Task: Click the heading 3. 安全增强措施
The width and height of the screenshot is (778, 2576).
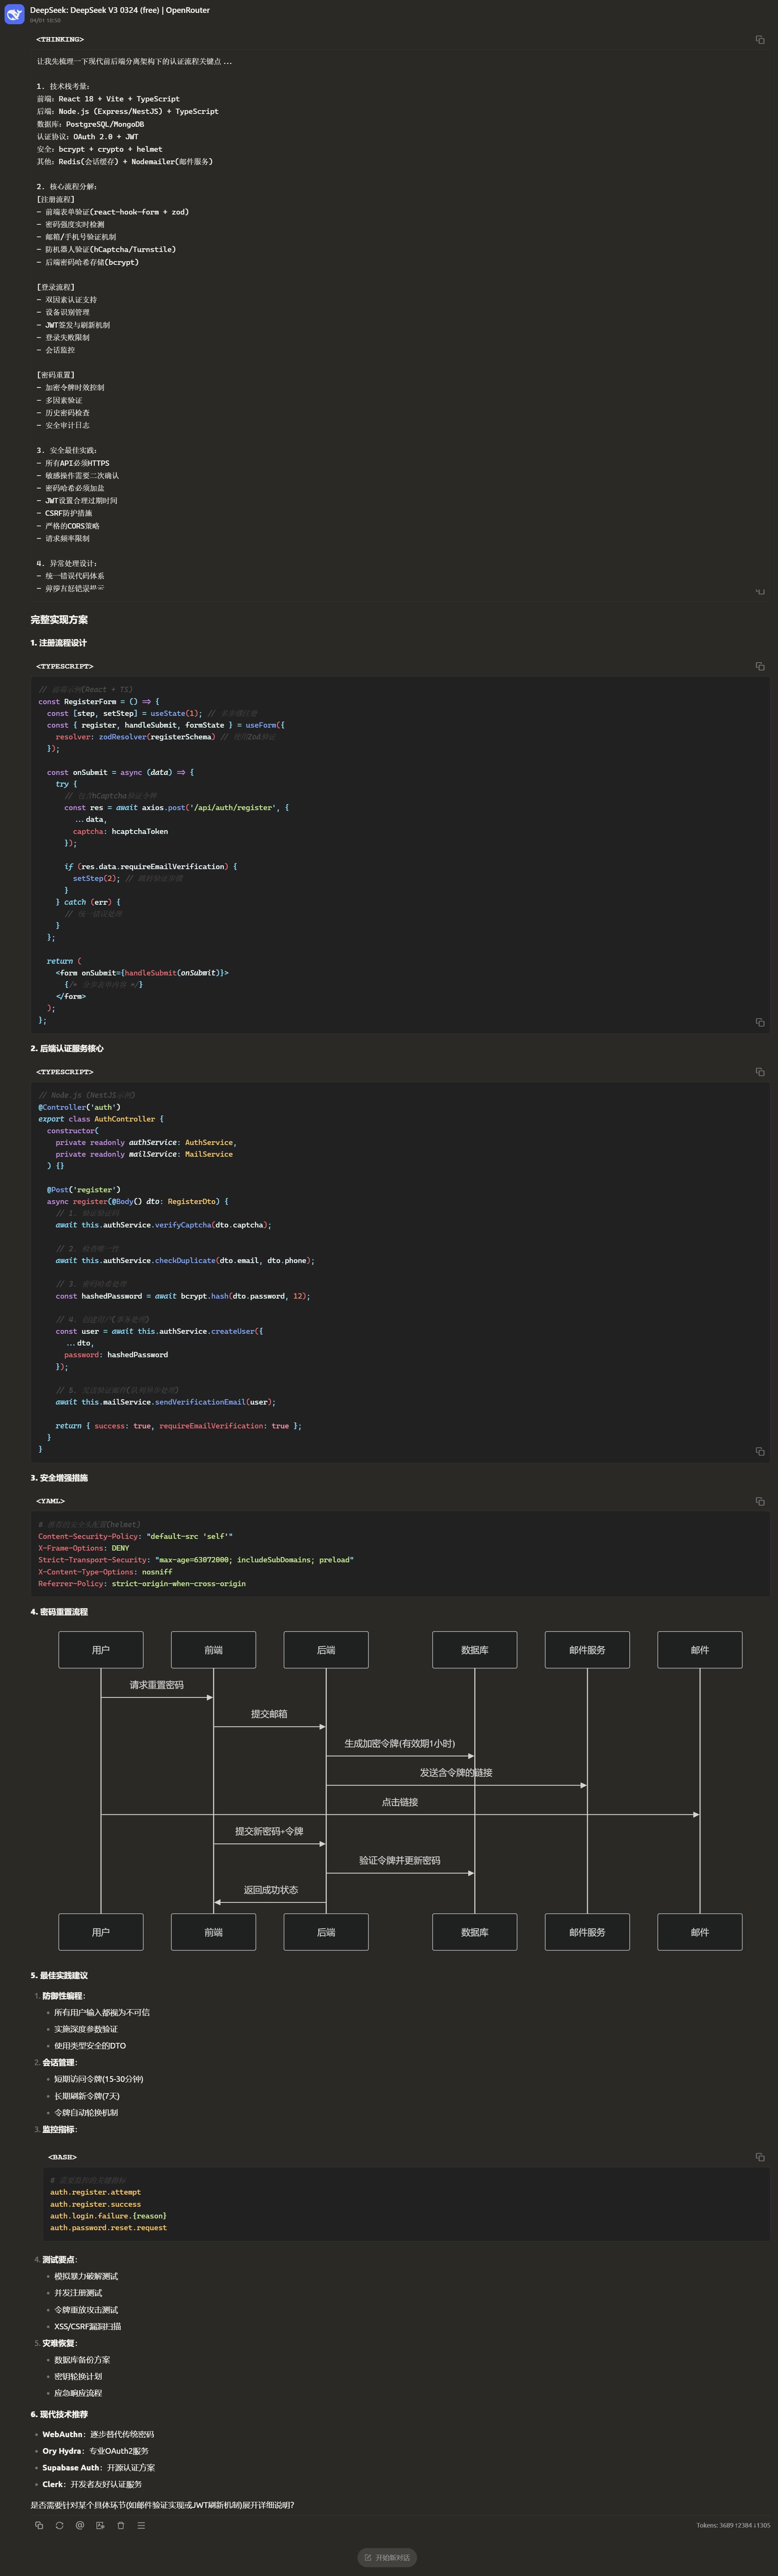Action: click(x=59, y=1478)
